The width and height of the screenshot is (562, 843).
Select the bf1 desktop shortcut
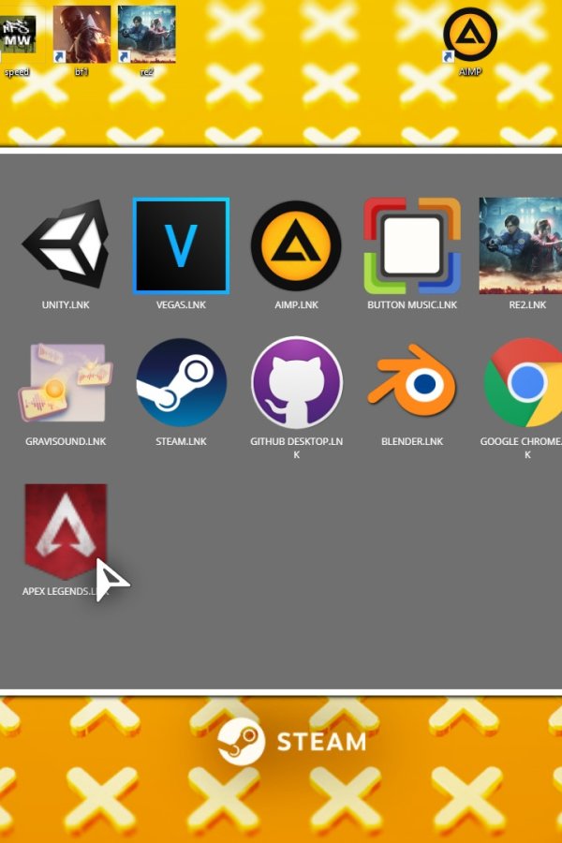(x=81, y=35)
